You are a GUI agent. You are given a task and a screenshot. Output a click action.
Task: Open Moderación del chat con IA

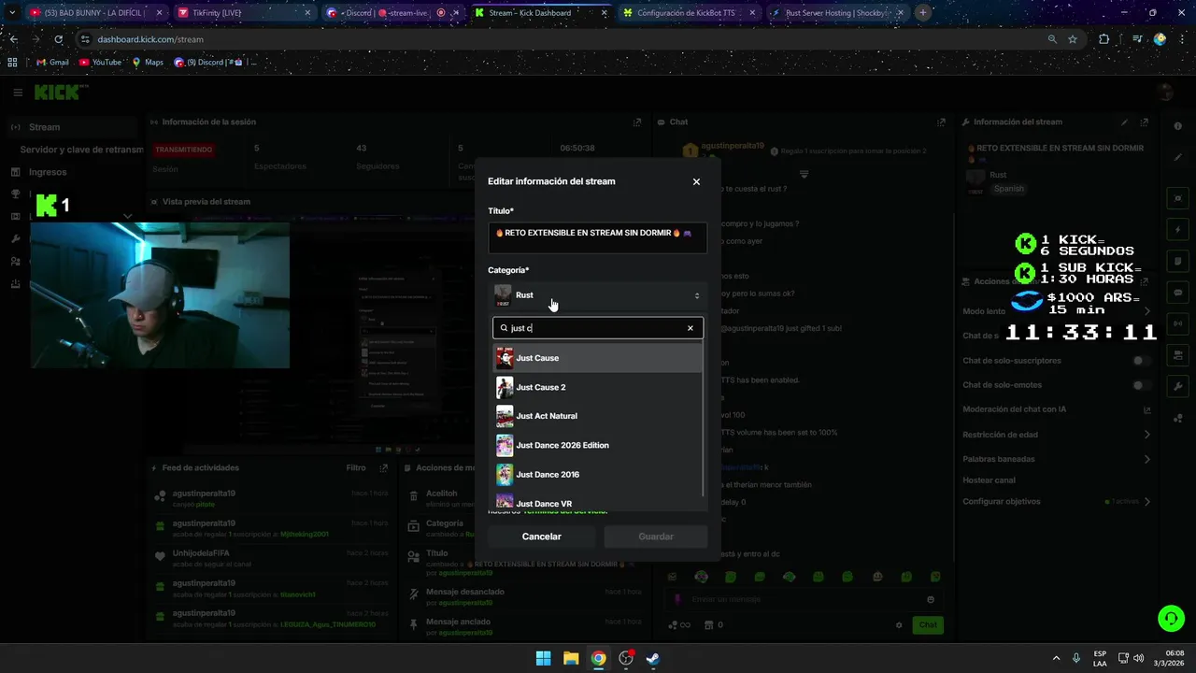1056,409
